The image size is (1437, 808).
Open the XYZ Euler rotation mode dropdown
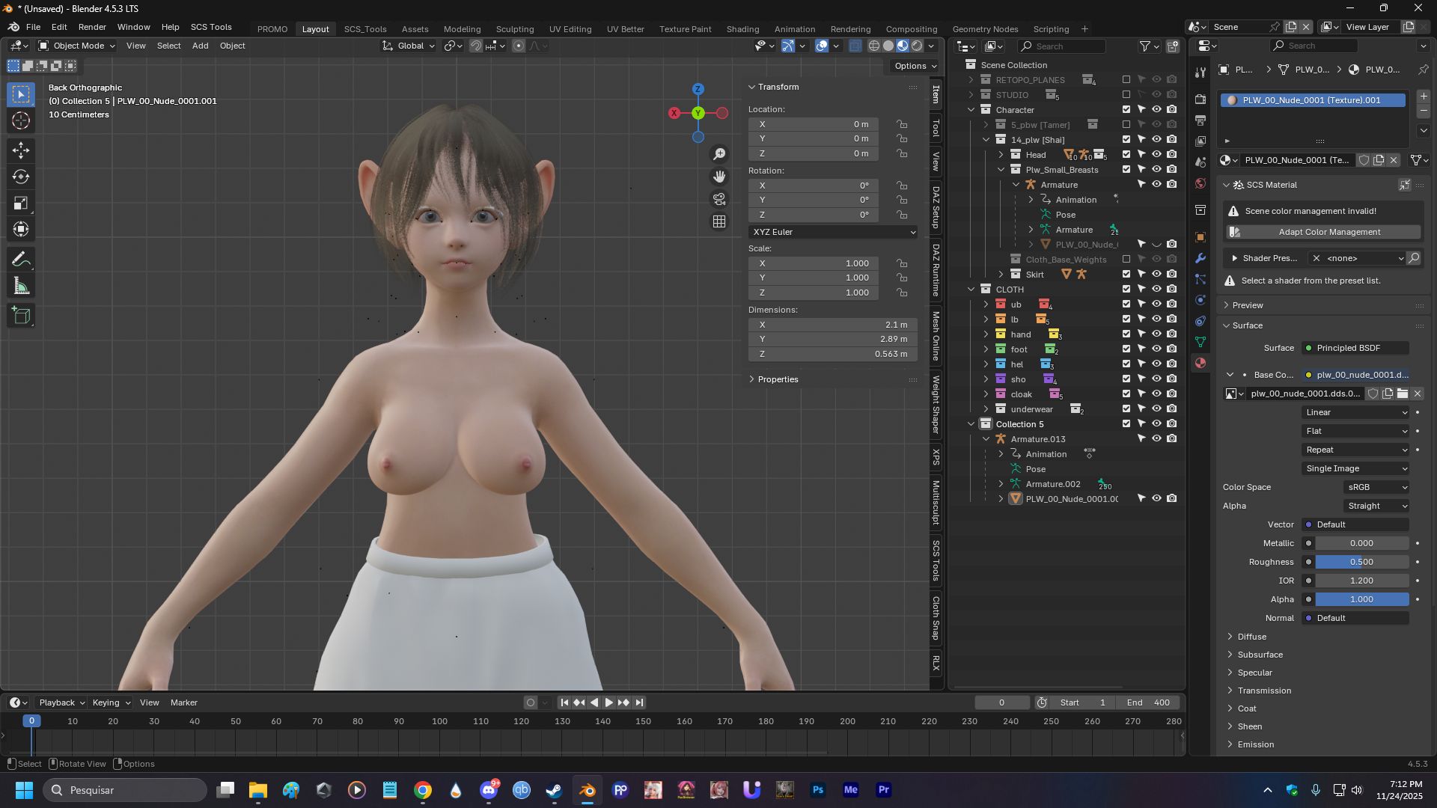point(833,232)
